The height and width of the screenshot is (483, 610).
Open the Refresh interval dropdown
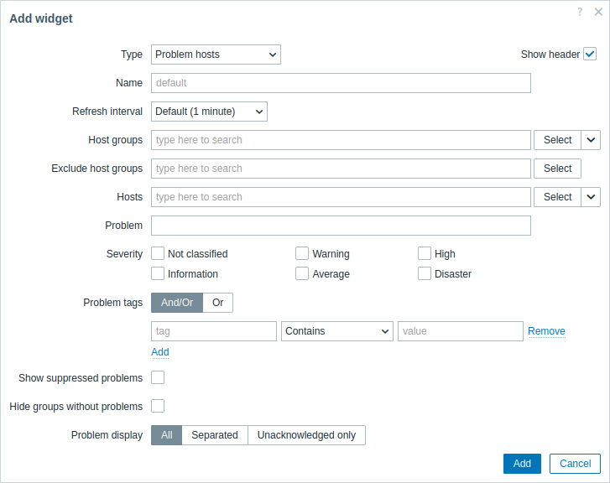tap(209, 112)
